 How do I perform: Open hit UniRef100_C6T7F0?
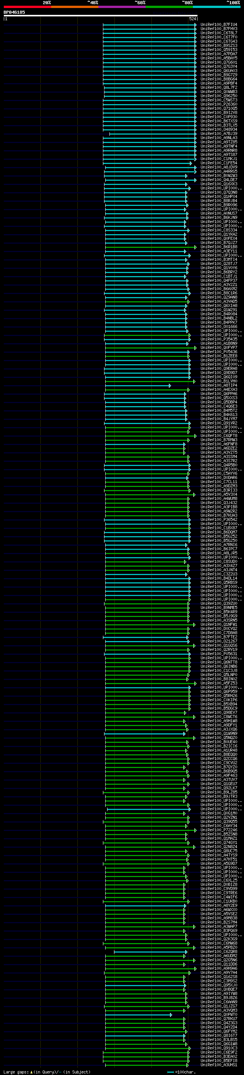click(x=219, y=37)
